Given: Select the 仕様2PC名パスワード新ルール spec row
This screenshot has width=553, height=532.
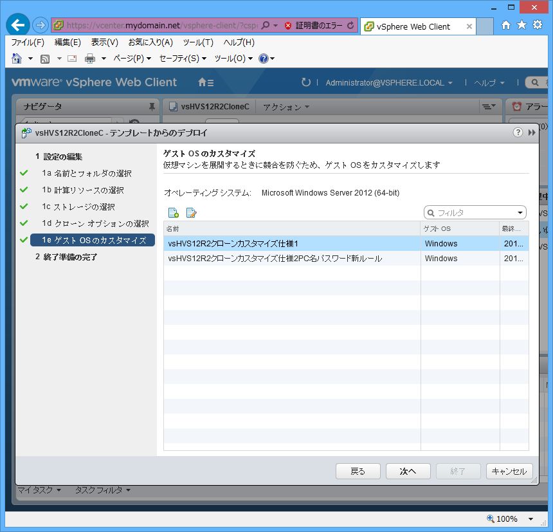Looking at the screenshot, I should click(x=346, y=258).
